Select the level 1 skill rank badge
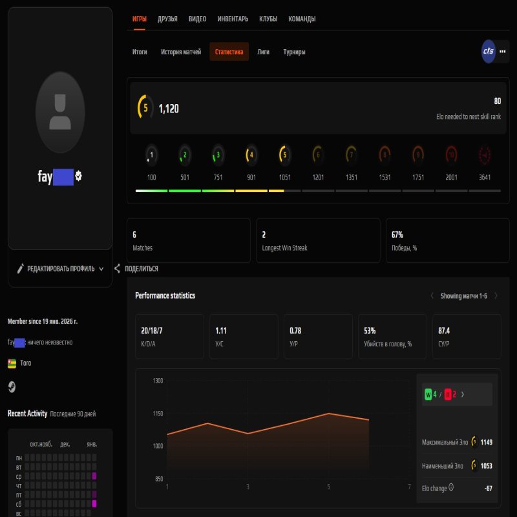The height and width of the screenshot is (517, 517). coord(151,156)
